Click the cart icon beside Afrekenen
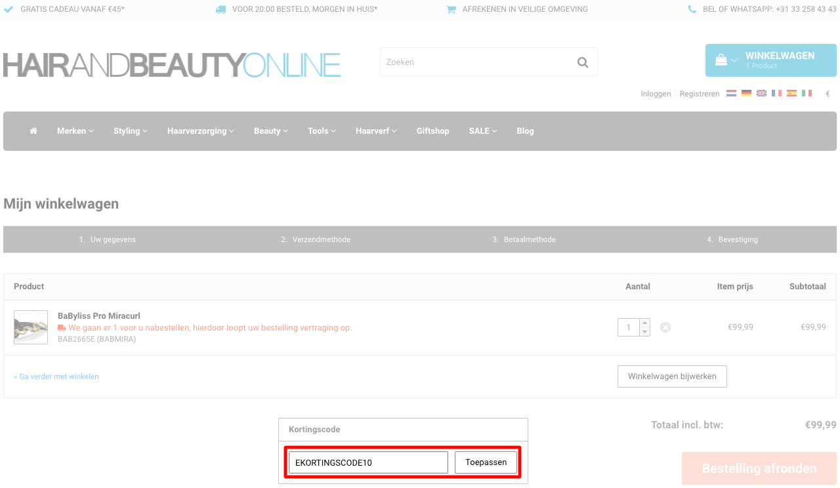The height and width of the screenshot is (488, 840). click(451, 9)
